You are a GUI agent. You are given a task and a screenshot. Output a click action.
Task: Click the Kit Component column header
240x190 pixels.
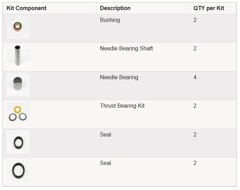tap(26, 8)
